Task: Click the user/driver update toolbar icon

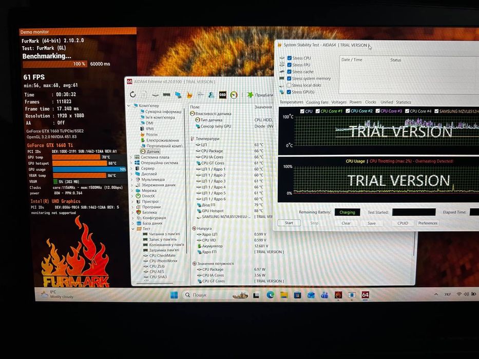Action: (211, 95)
